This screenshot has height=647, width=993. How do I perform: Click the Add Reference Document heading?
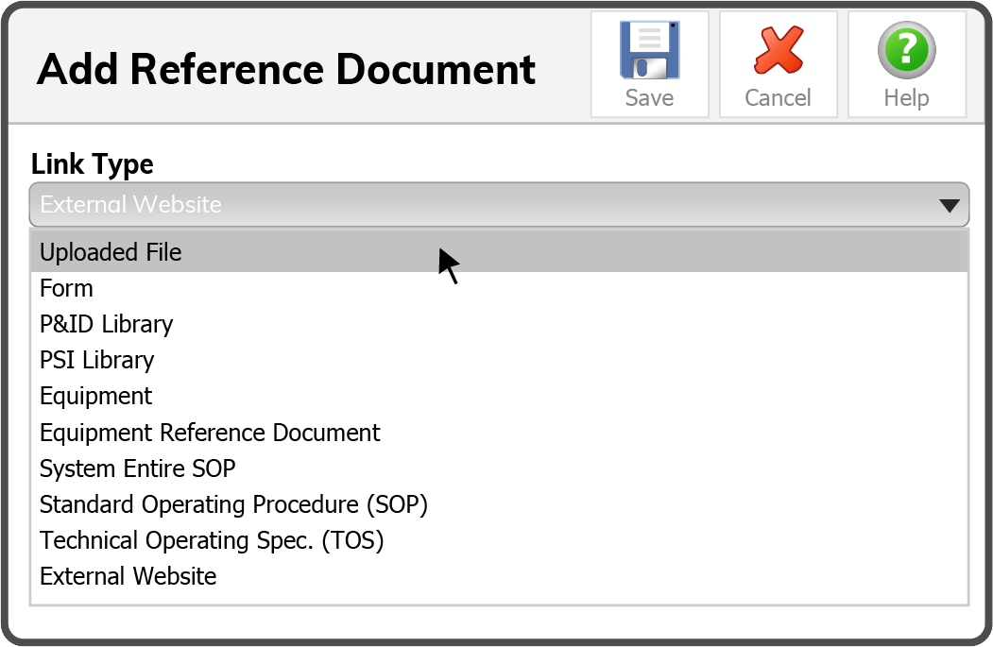coord(286,70)
